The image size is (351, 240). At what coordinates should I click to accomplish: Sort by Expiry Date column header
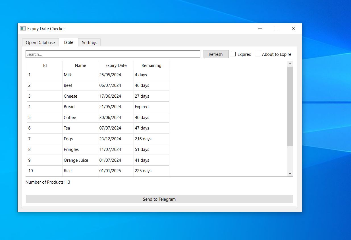(x=116, y=65)
